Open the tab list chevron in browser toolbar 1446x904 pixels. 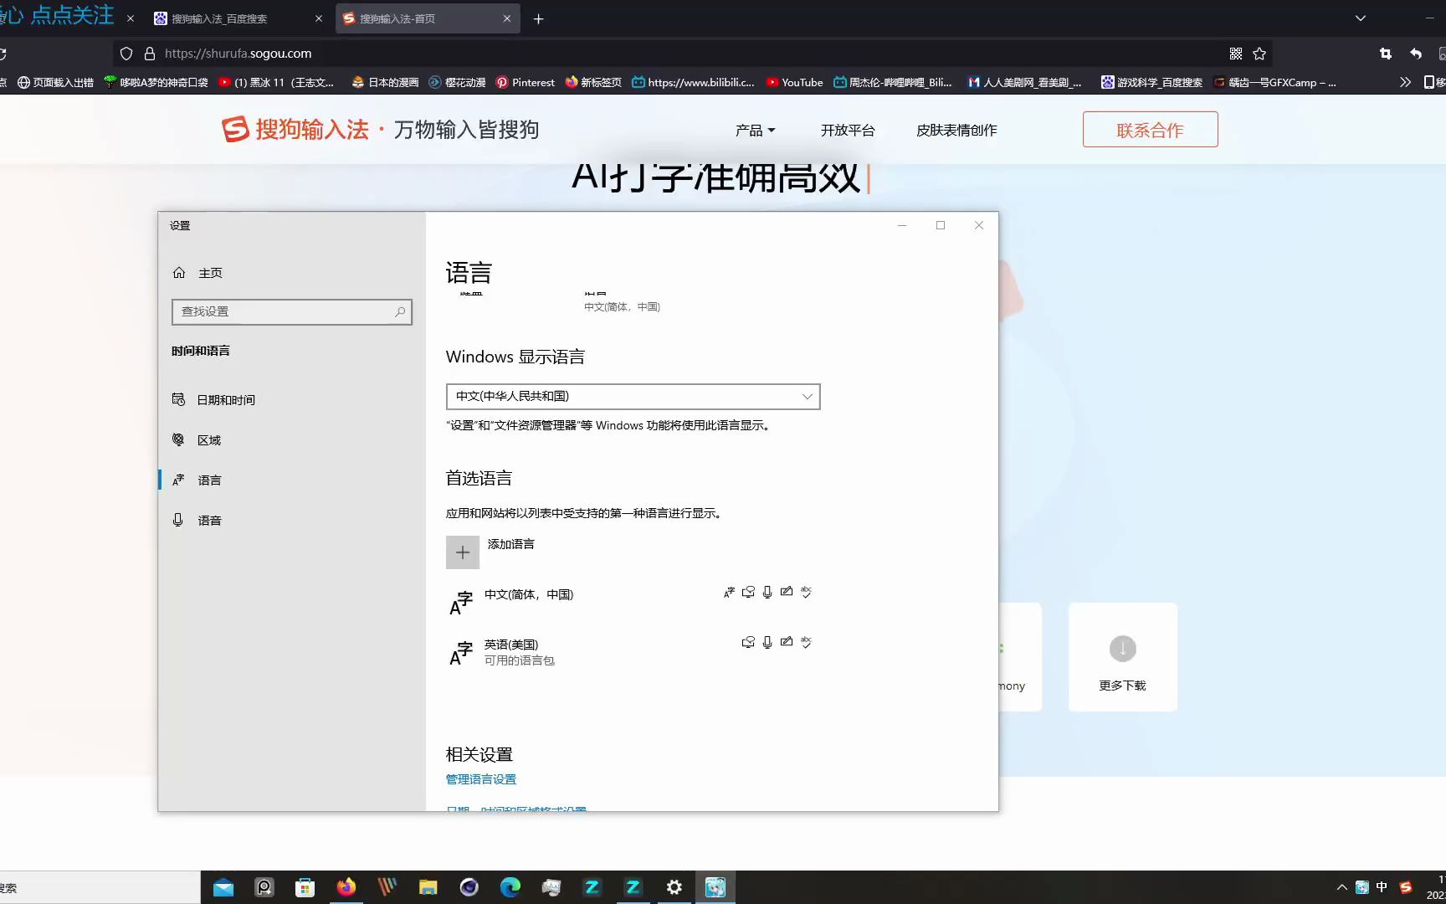pyautogui.click(x=1360, y=18)
